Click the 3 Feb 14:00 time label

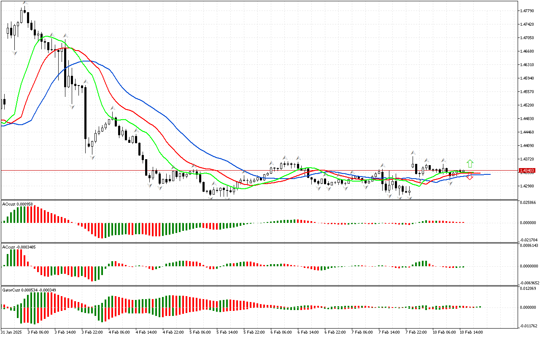65,332
